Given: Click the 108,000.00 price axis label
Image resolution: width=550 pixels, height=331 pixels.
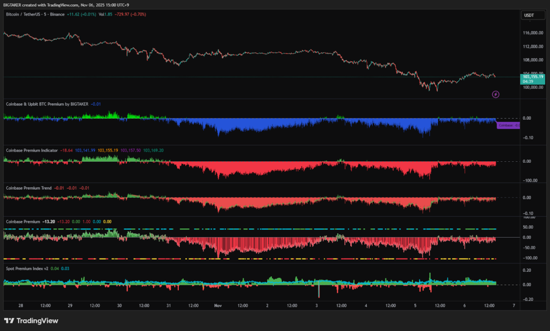Looking at the screenshot, I should (533, 60).
